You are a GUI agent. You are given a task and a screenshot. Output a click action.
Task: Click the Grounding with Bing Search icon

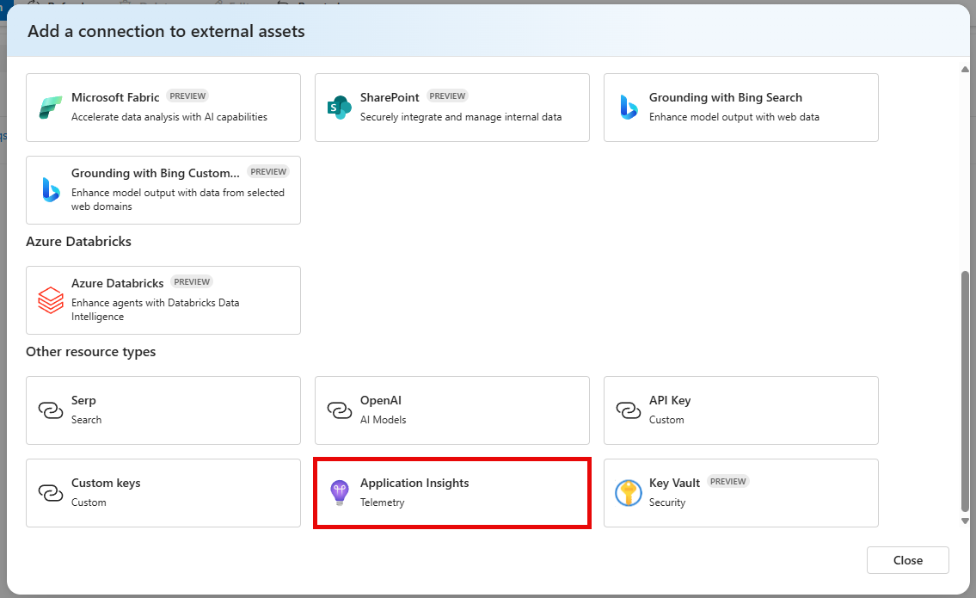click(x=627, y=106)
